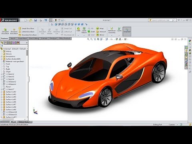Switch to the Features tab

[x=4, y=38]
